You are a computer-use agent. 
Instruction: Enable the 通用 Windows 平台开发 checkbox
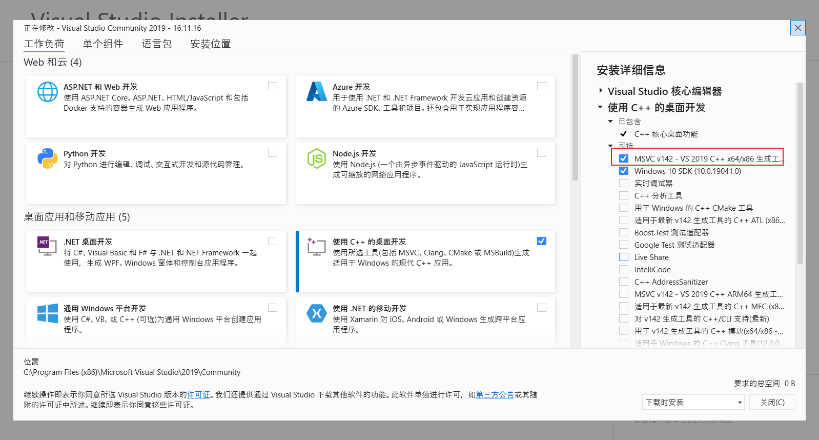point(273,308)
